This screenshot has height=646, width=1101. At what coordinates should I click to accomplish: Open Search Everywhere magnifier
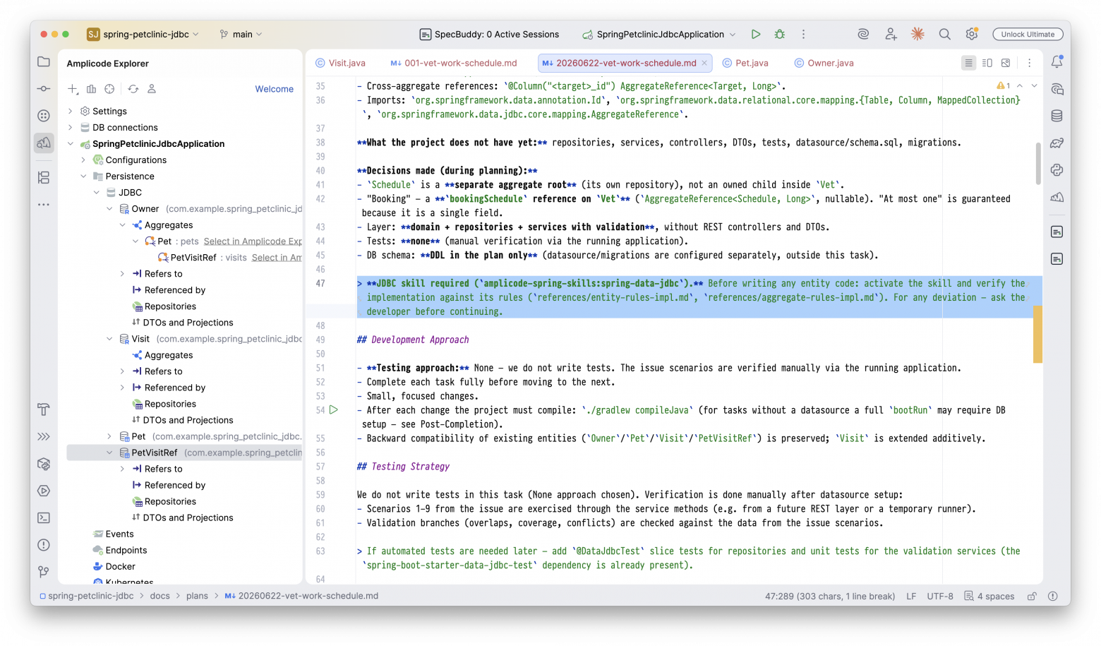(944, 34)
